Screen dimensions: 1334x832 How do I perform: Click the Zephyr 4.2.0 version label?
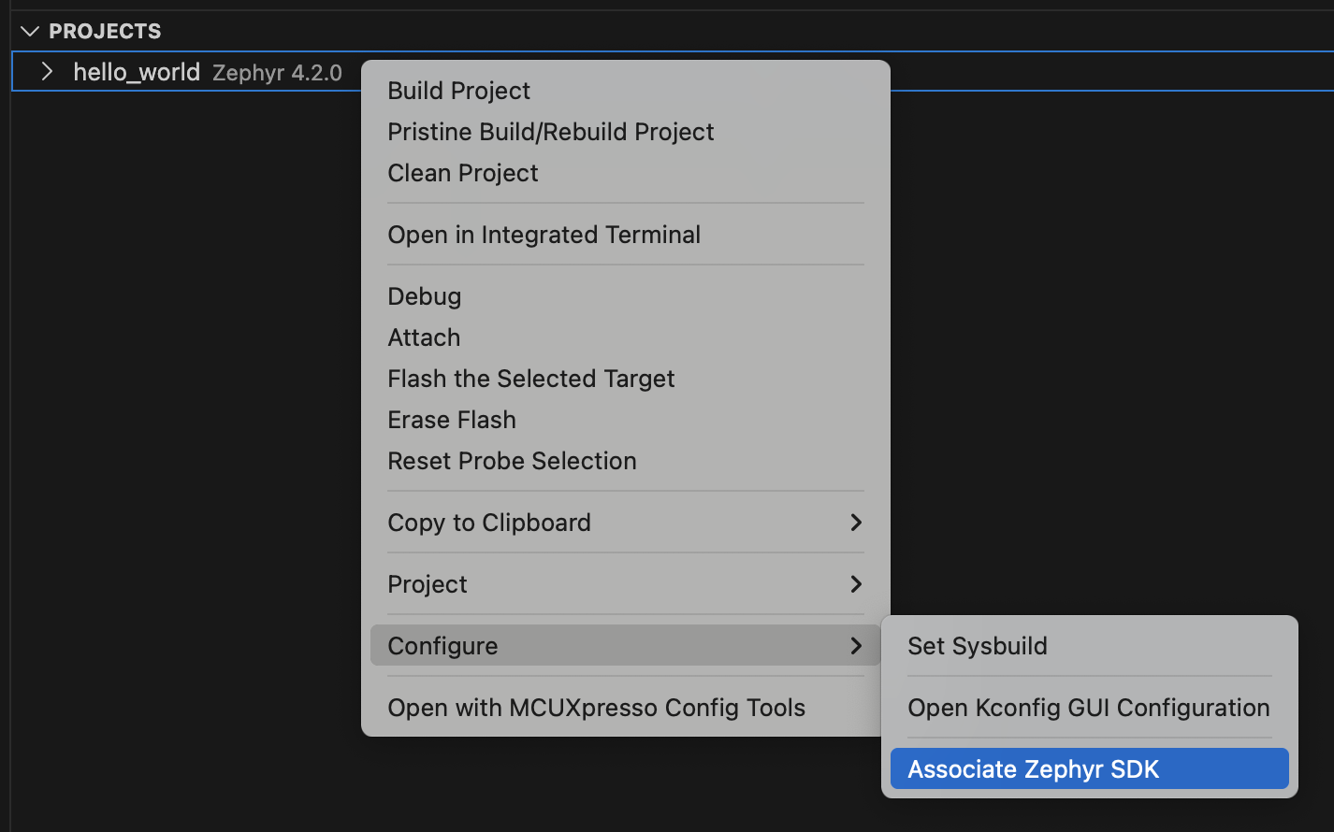coord(277,73)
